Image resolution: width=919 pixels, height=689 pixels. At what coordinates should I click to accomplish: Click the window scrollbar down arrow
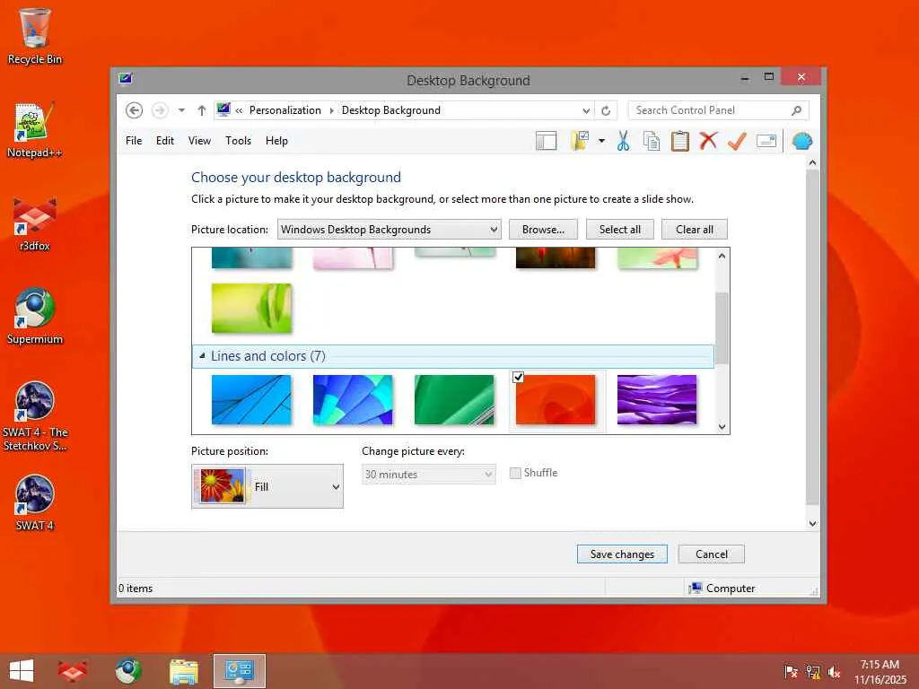click(x=812, y=524)
